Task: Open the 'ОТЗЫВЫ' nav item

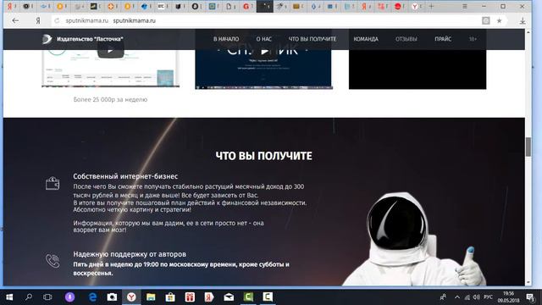Action: point(406,39)
